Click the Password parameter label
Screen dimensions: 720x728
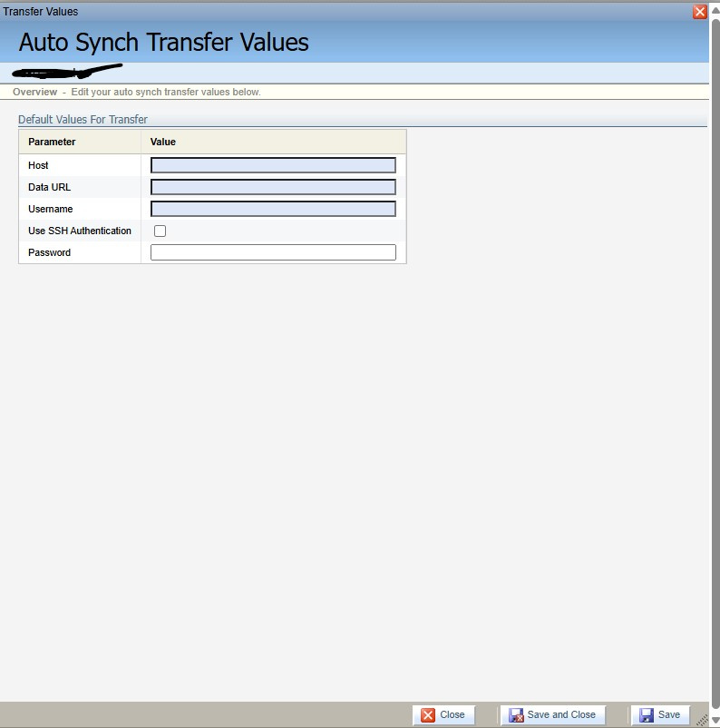tap(49, 252)
